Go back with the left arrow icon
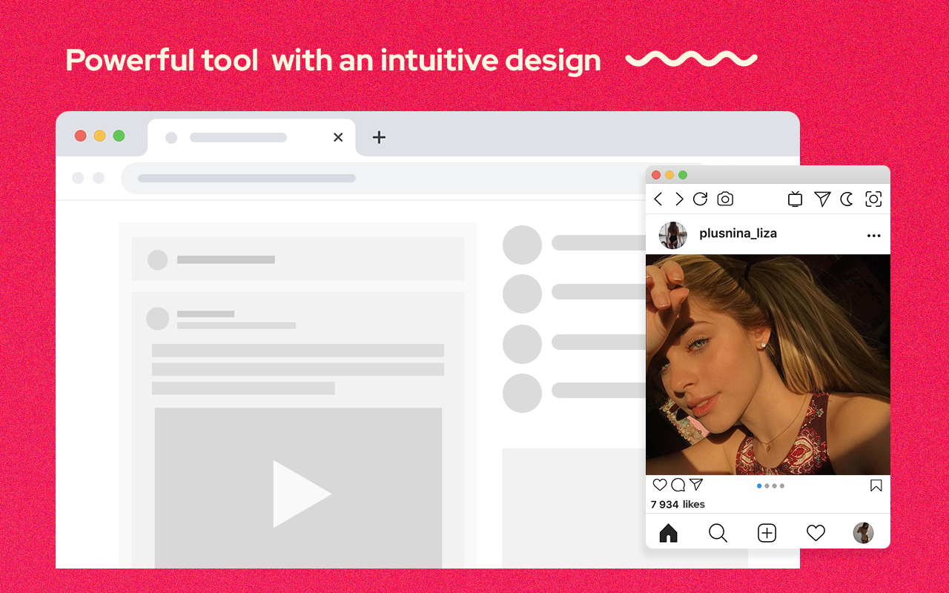This screenshot has width=949, height=593. click(658, 199)
